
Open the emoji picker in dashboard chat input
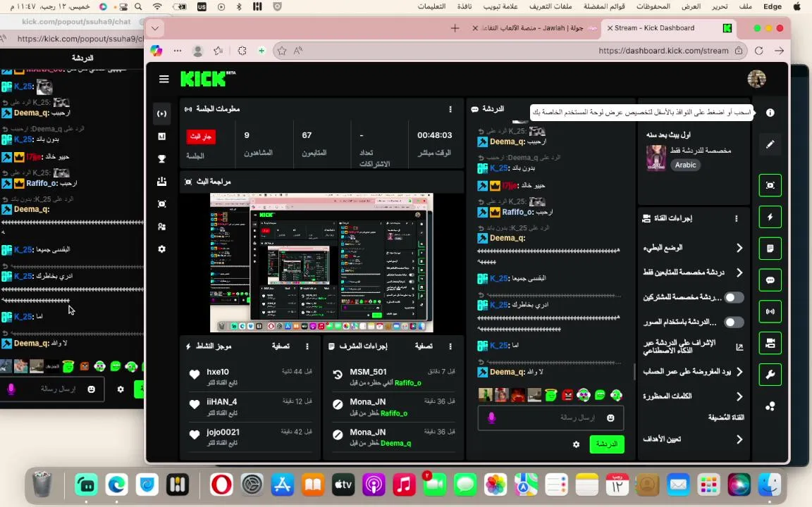[x=610, y=418]
